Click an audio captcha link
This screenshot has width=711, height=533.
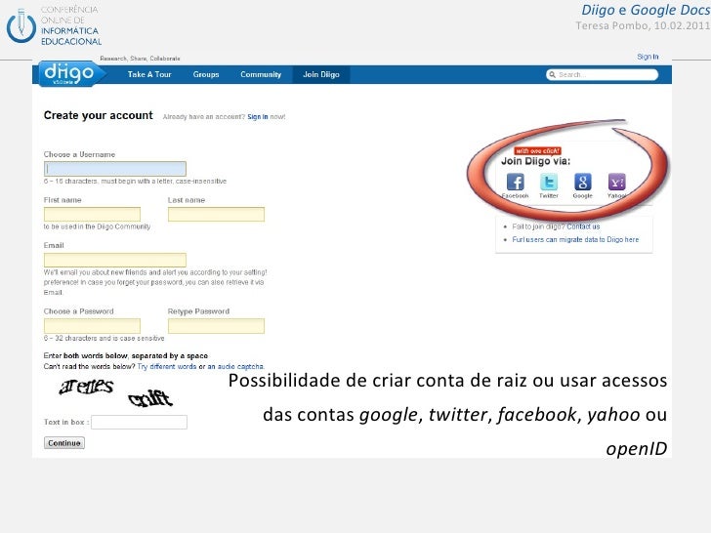pyautogui.click(x=235, y=366)
